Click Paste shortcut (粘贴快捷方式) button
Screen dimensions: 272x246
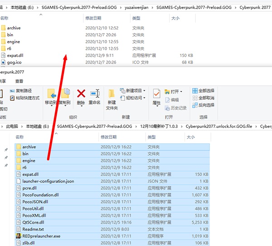pos(27,98)
